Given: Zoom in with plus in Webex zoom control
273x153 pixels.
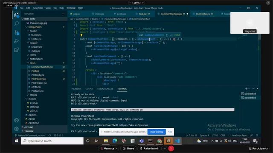Looking at the screenshot, I should tap(143, 3).
